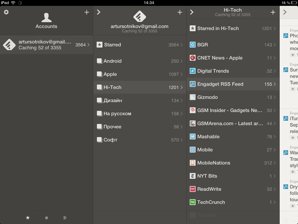Show all items using bottom list filter
This screenshot has height=224, width=298.
pyautogui.click(x=65, y=218)
